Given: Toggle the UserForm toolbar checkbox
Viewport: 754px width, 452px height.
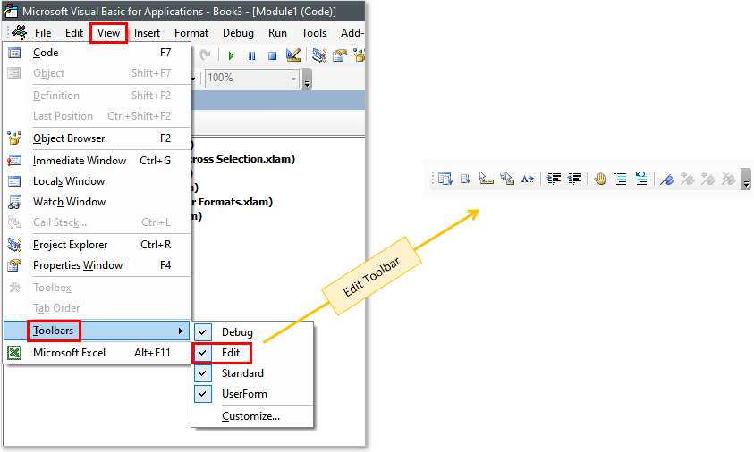Looking at the screenshot, I should [203, 394].
